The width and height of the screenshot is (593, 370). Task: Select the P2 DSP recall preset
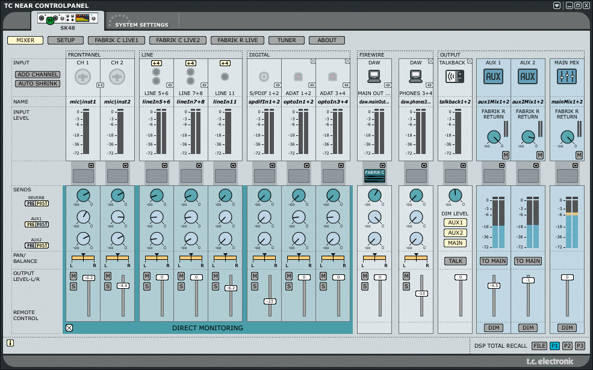tap(567, 346)
